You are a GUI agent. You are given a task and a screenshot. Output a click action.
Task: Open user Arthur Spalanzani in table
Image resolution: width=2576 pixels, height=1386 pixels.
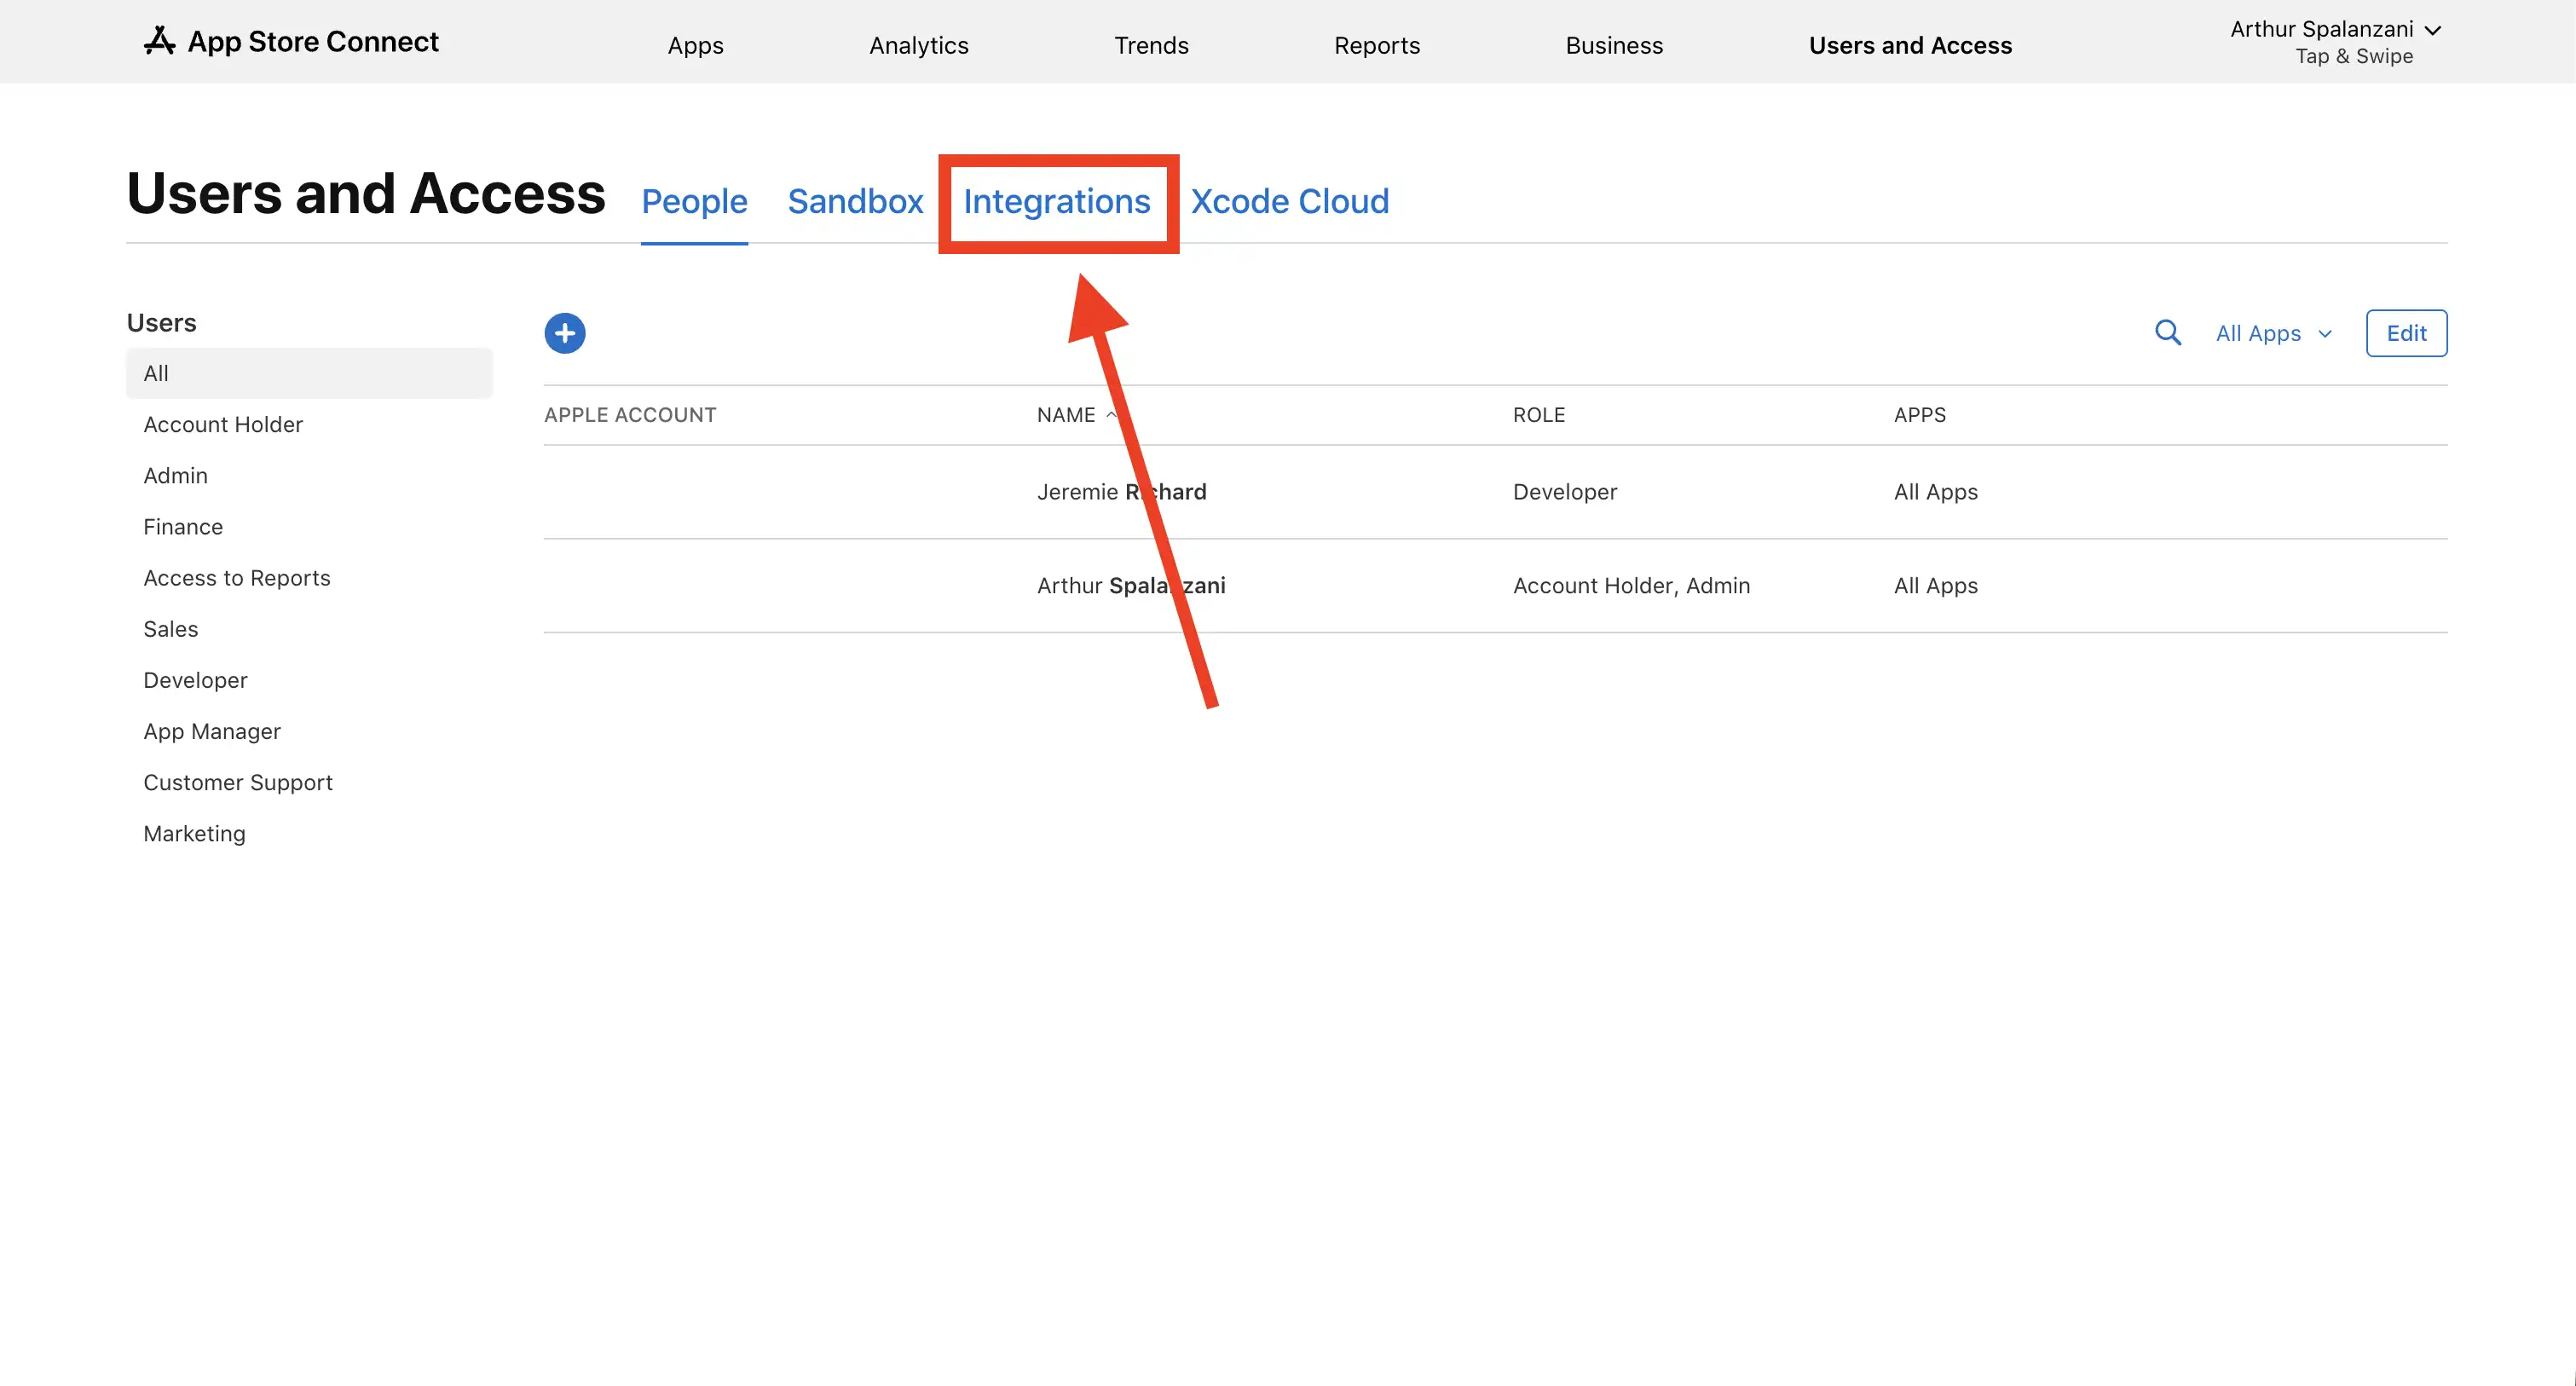click(x=1131, y=585)
